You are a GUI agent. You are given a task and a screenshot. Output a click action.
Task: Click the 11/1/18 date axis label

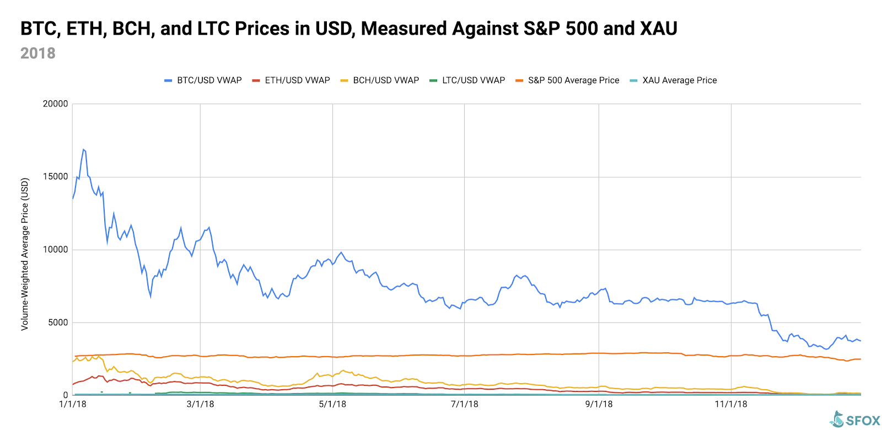(731, 404)
